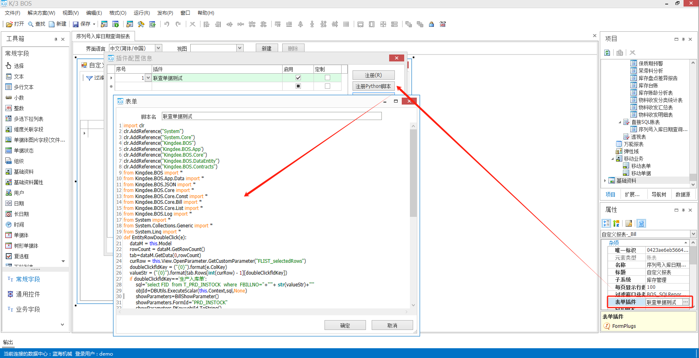
Task: Uncheck 启用 checkbox for 联查单据测试 row
Action: tap(298, 78)
